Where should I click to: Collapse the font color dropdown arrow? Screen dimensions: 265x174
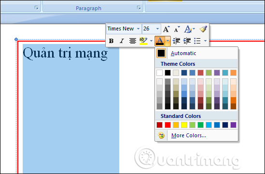pyautogui.click(x=167, y=41)
